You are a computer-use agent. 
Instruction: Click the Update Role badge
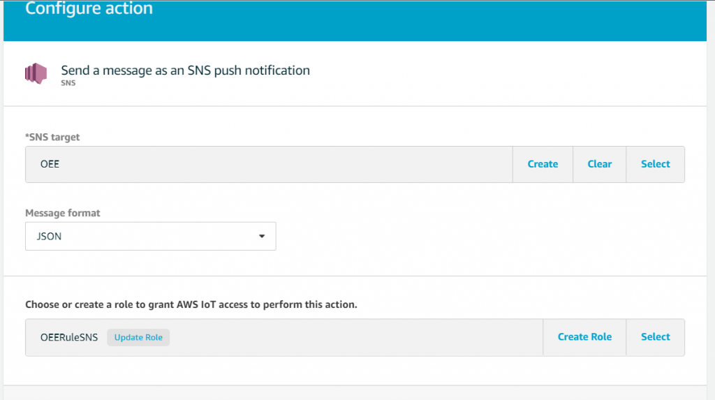click(138, 337)
